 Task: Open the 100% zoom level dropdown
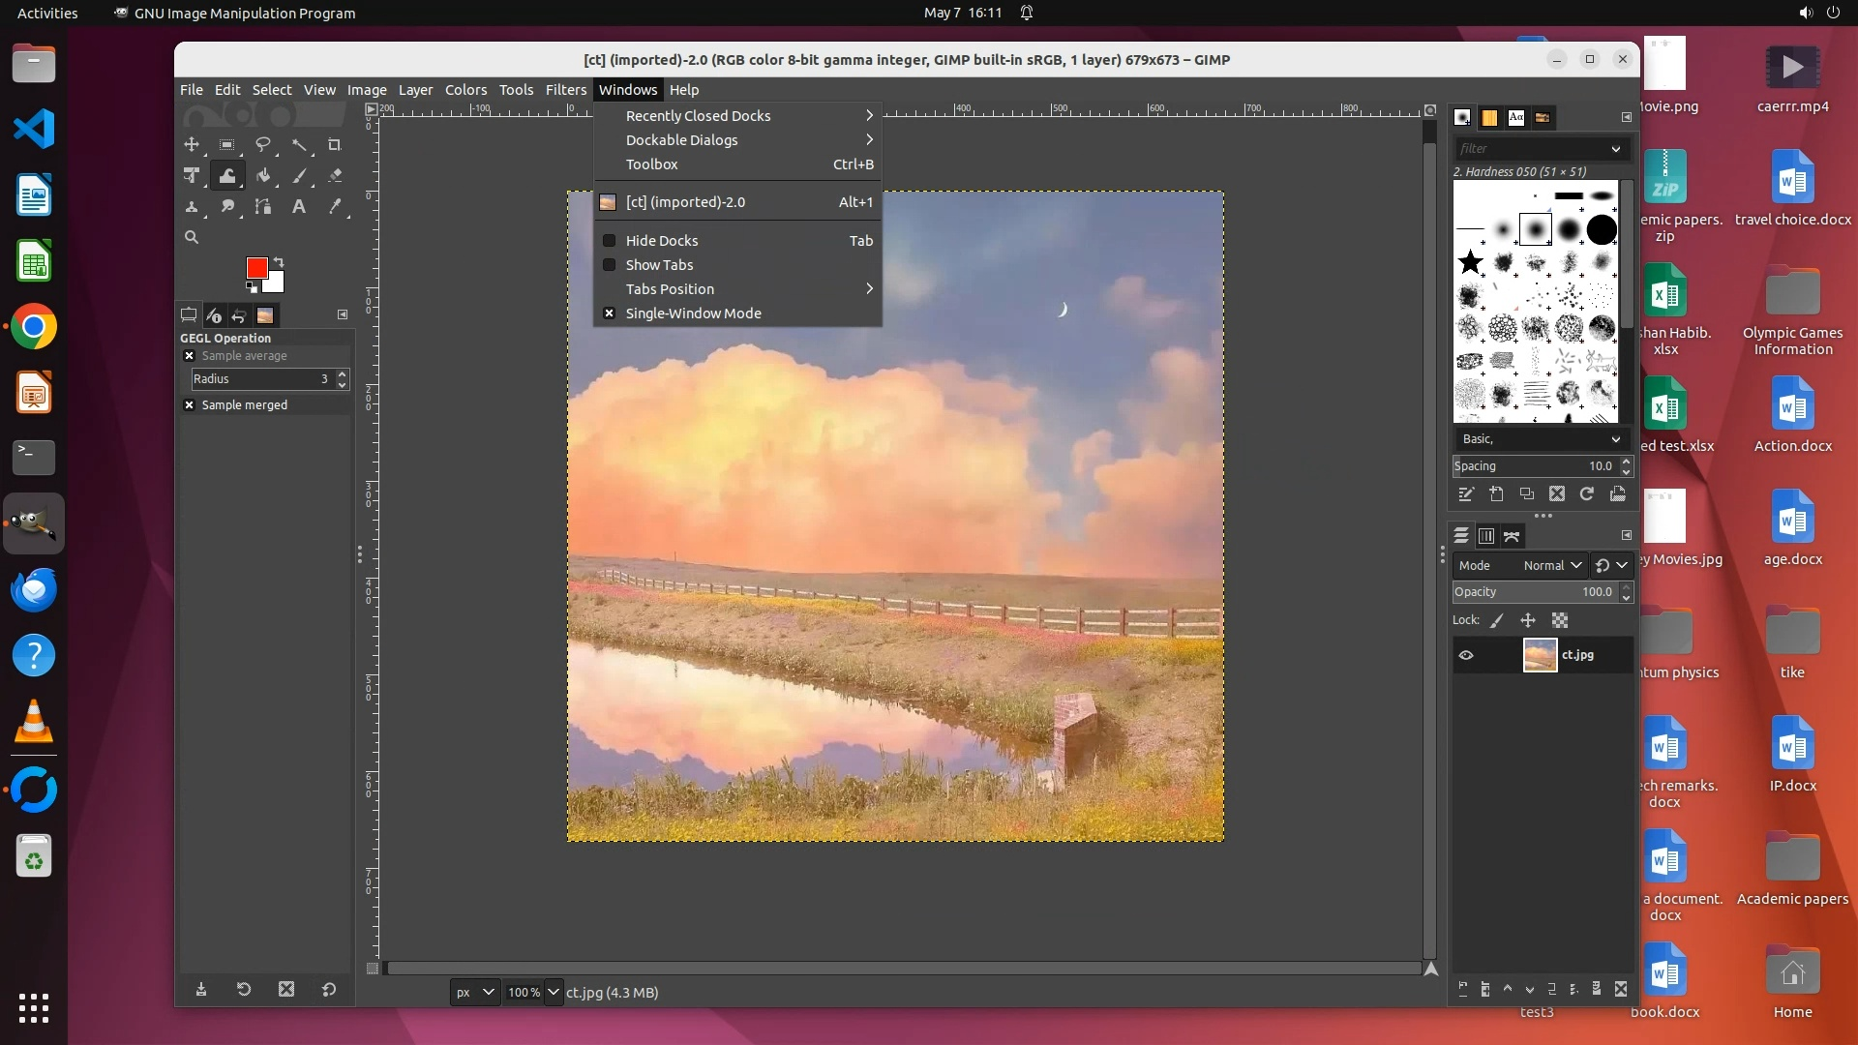[x=554, y=992]
